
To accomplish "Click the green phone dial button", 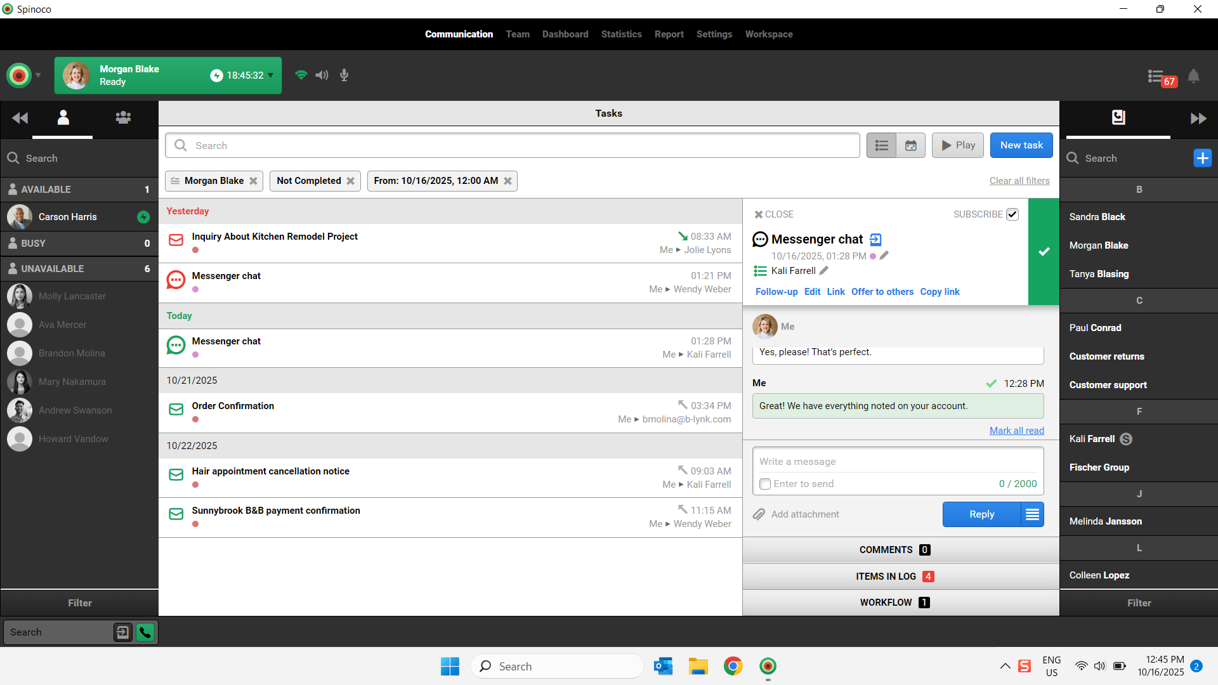I will (x=145, y=632).
